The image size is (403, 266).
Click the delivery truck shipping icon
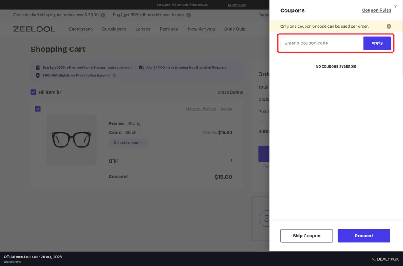click(x=141, y=68)
